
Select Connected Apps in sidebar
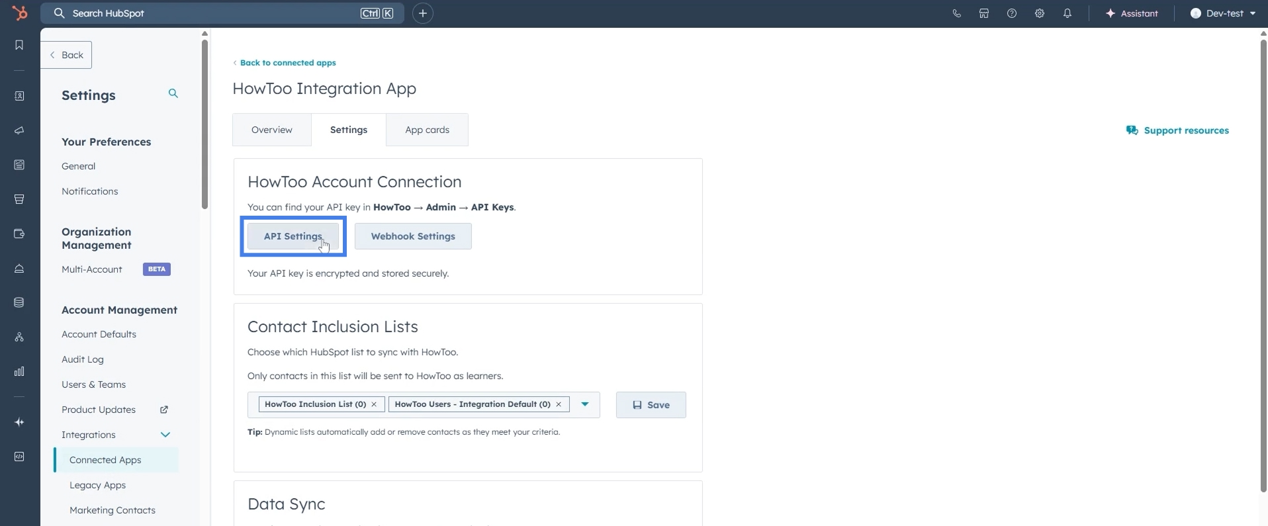coord(116,460)
